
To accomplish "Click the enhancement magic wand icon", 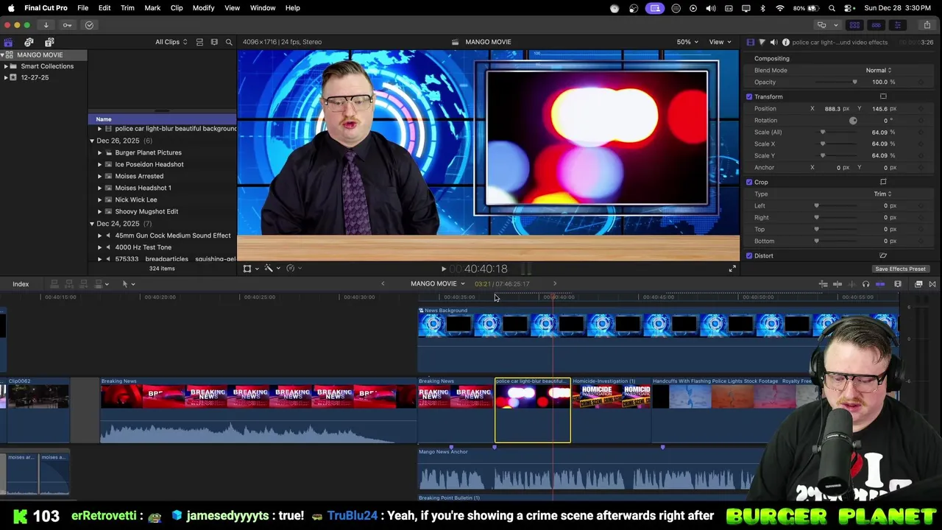I will (269, 269).
